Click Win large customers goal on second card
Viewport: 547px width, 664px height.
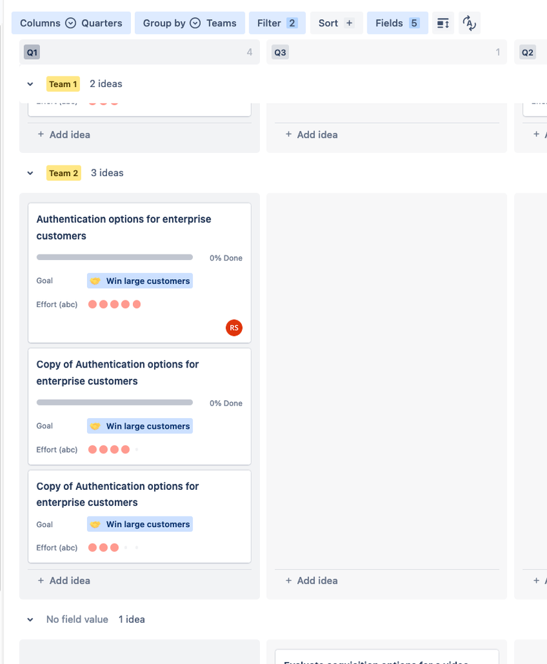click(x=140, y=426)
